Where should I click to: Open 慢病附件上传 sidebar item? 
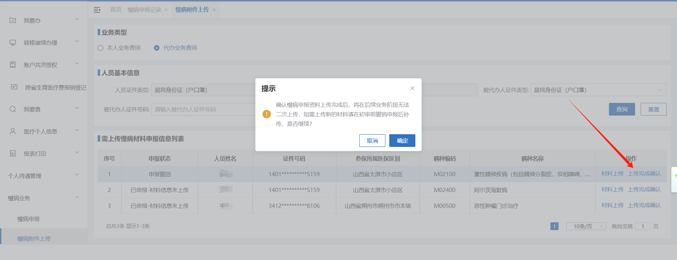point(34,239)
